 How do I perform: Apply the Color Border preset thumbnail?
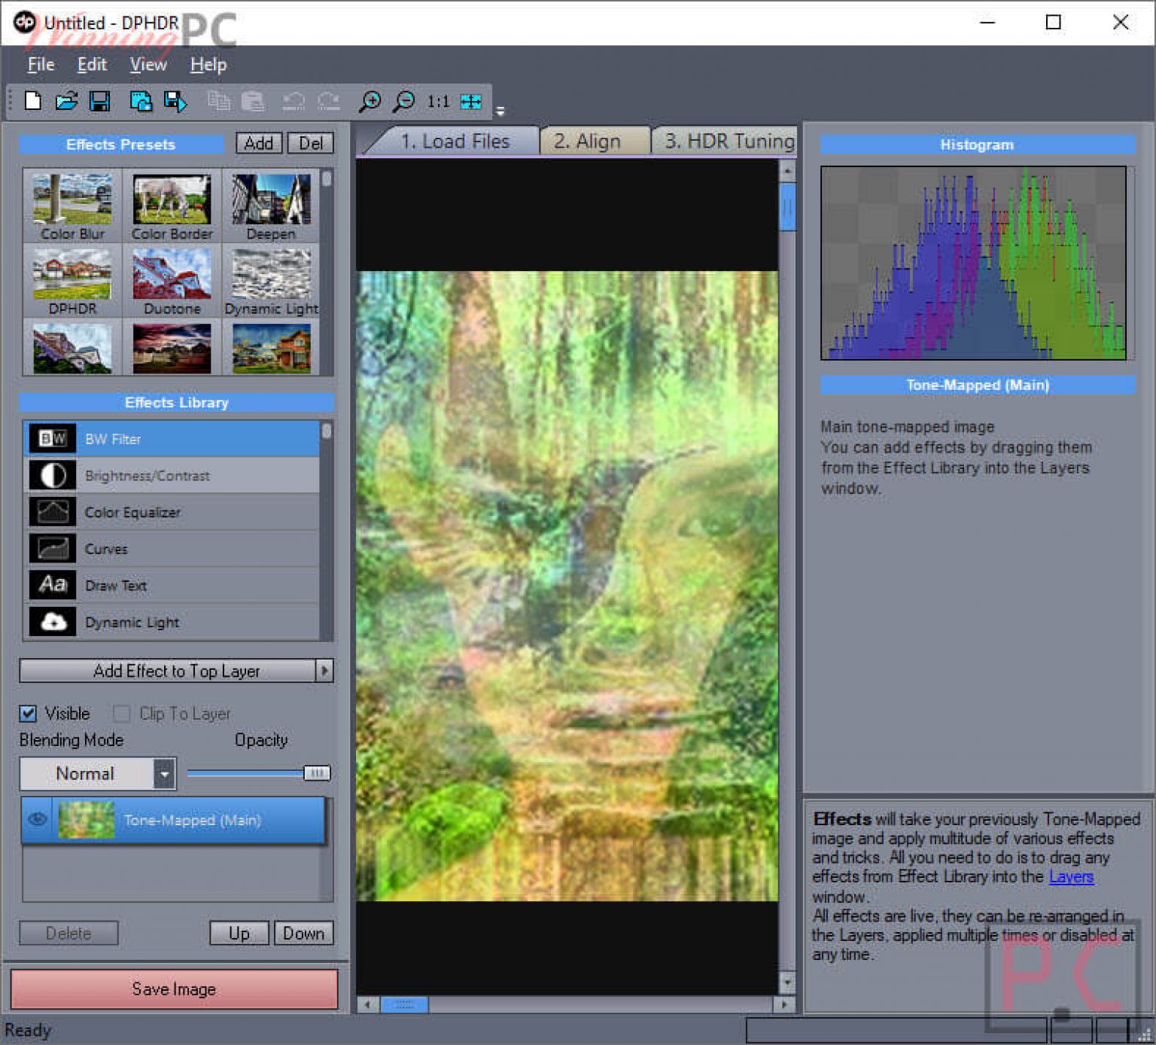coord(172,206)
